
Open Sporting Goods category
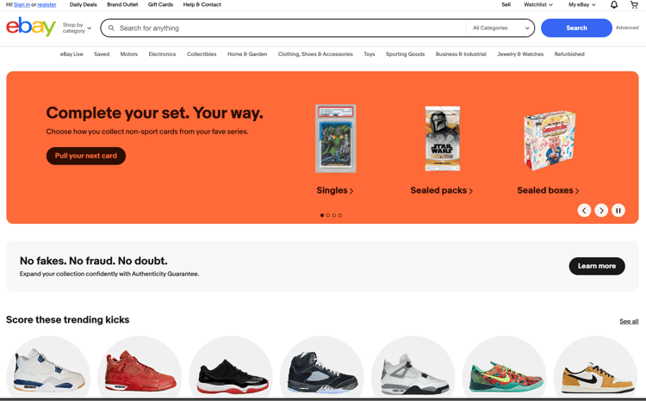pos(405,54)
